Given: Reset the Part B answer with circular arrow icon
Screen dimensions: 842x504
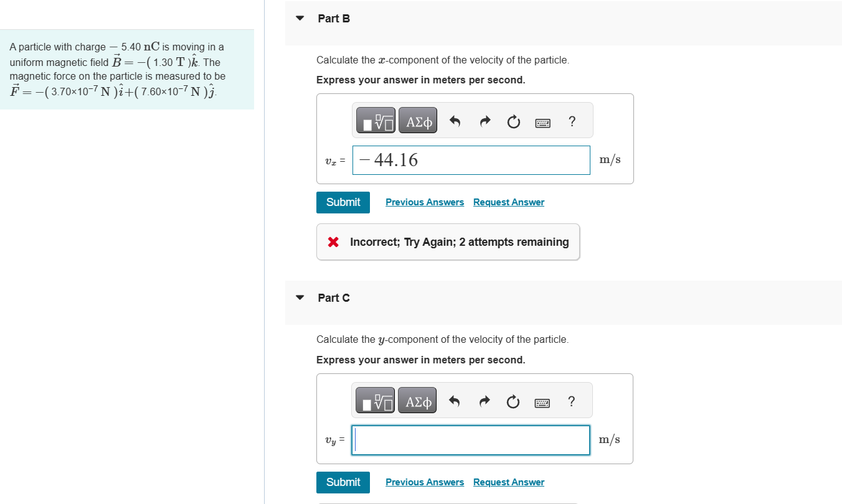Looking at the screenshot, I should [x=513, y=121].
